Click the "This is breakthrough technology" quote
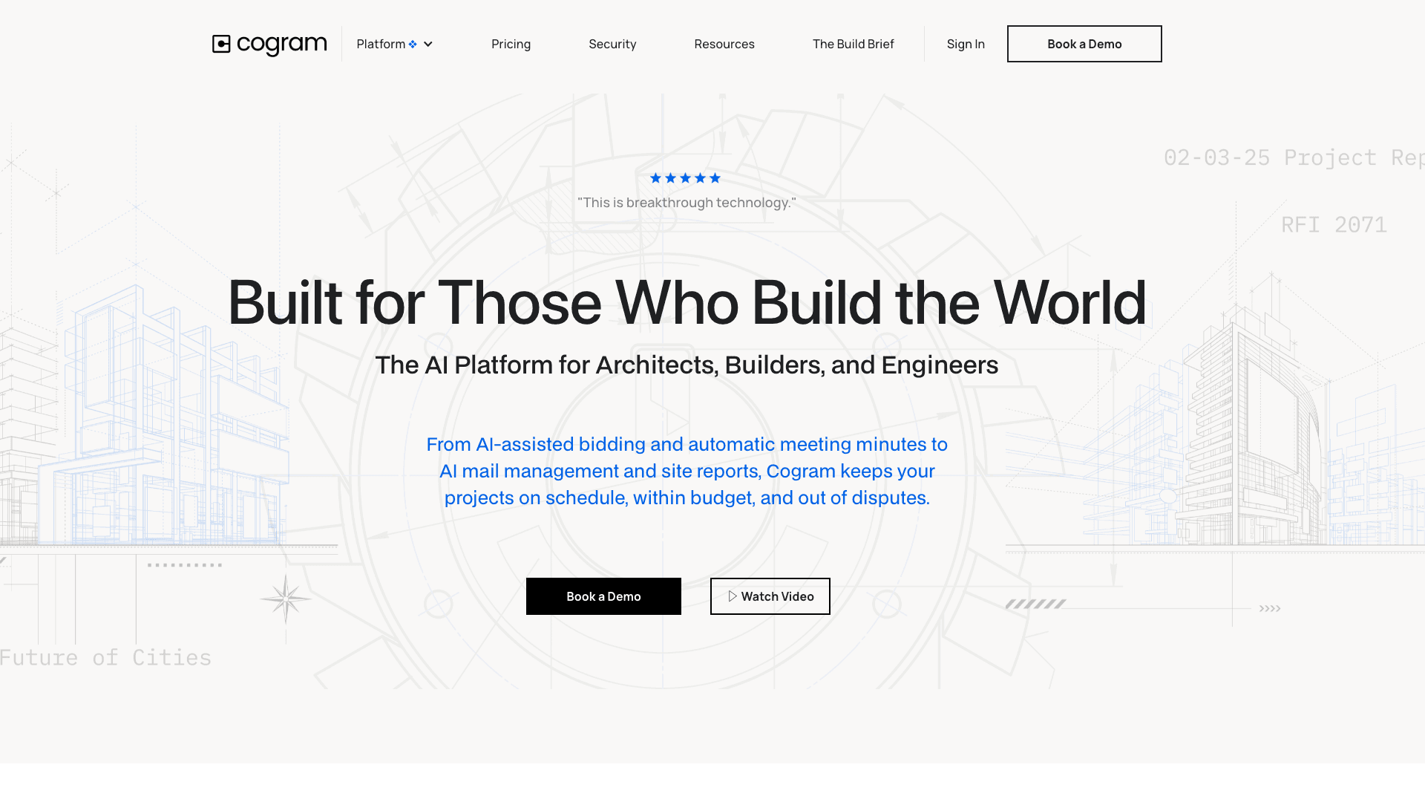 click(x=687, y=203)
